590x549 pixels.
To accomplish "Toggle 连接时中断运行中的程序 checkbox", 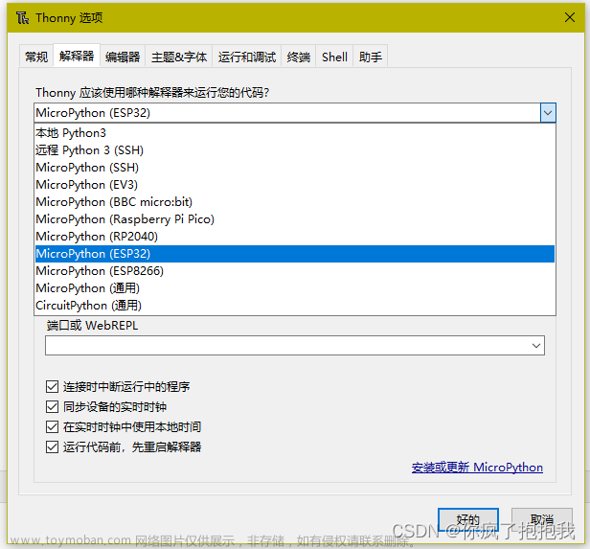I will (x=52, y=386).
